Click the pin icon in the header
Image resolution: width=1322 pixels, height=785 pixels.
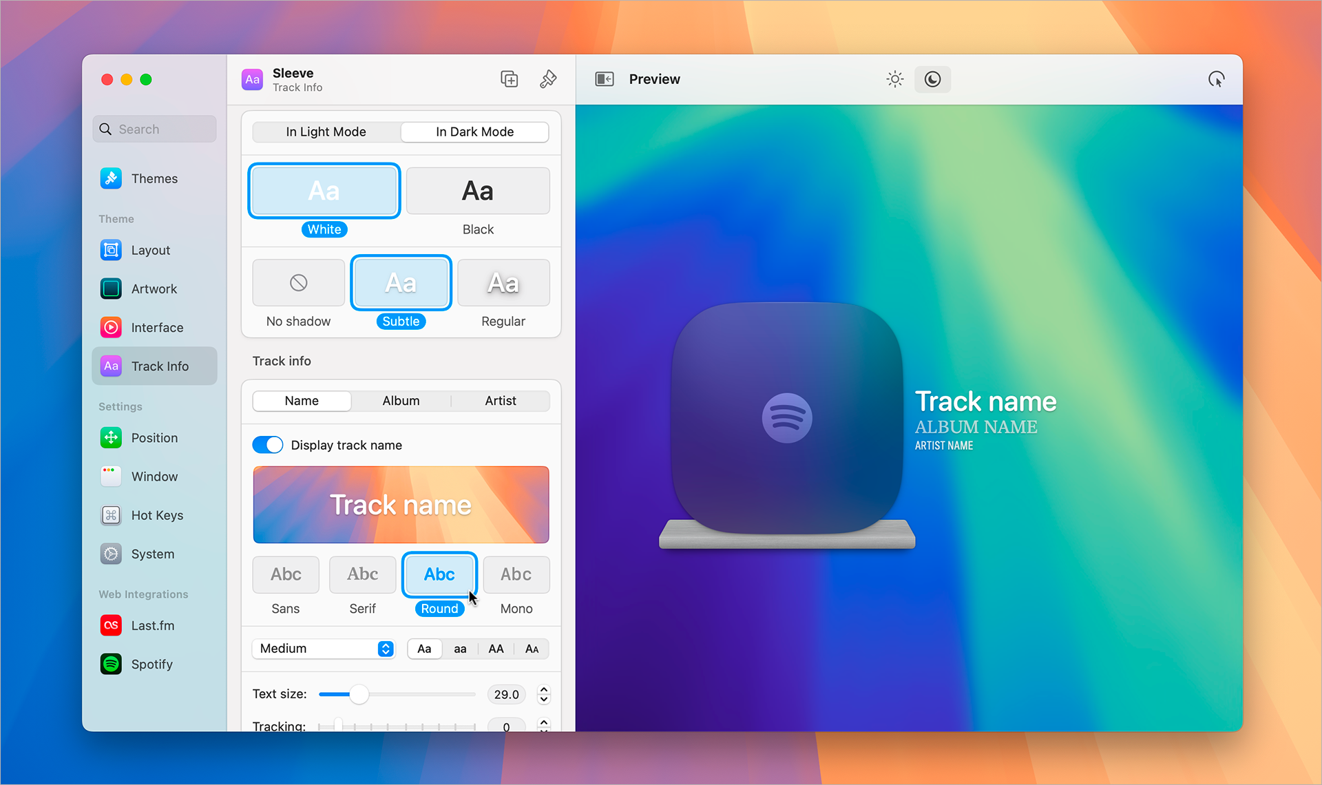coord(548,79)
